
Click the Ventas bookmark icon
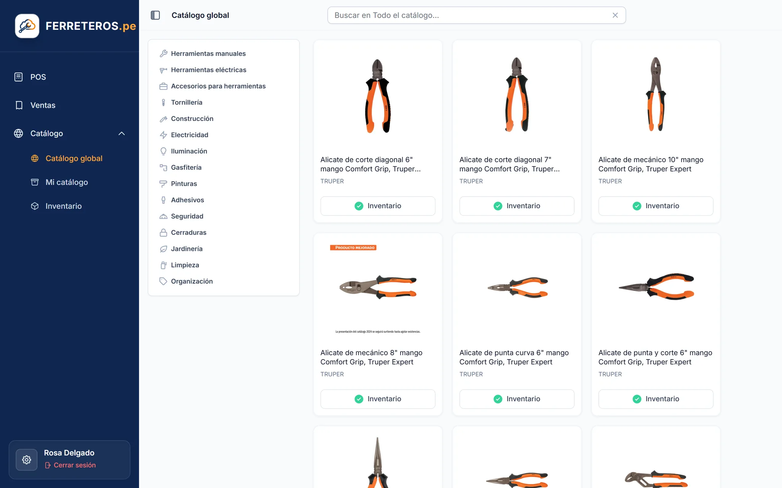tap(19, 105)
